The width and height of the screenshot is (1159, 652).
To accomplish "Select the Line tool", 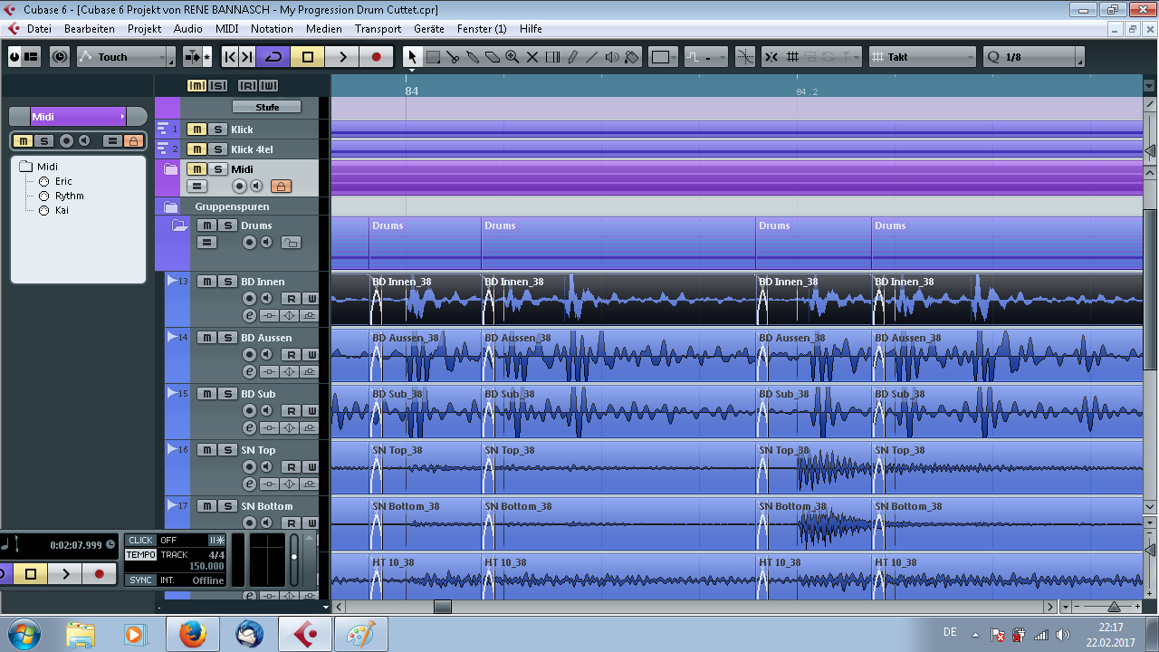I will (592, 57).
